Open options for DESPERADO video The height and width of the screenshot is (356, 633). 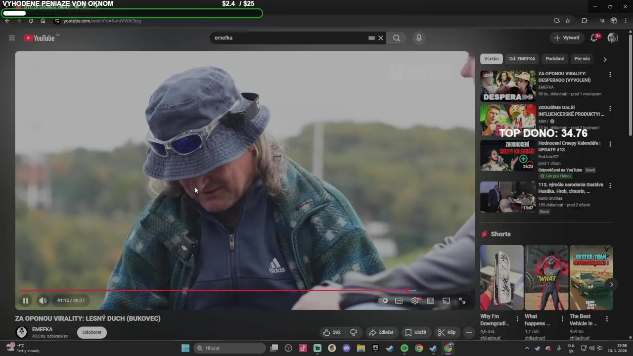pos(610,75)
